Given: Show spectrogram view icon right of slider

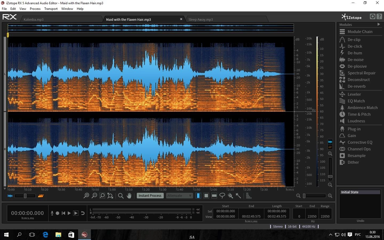Looking at the screenshot, I should click(x=41, y=196).
